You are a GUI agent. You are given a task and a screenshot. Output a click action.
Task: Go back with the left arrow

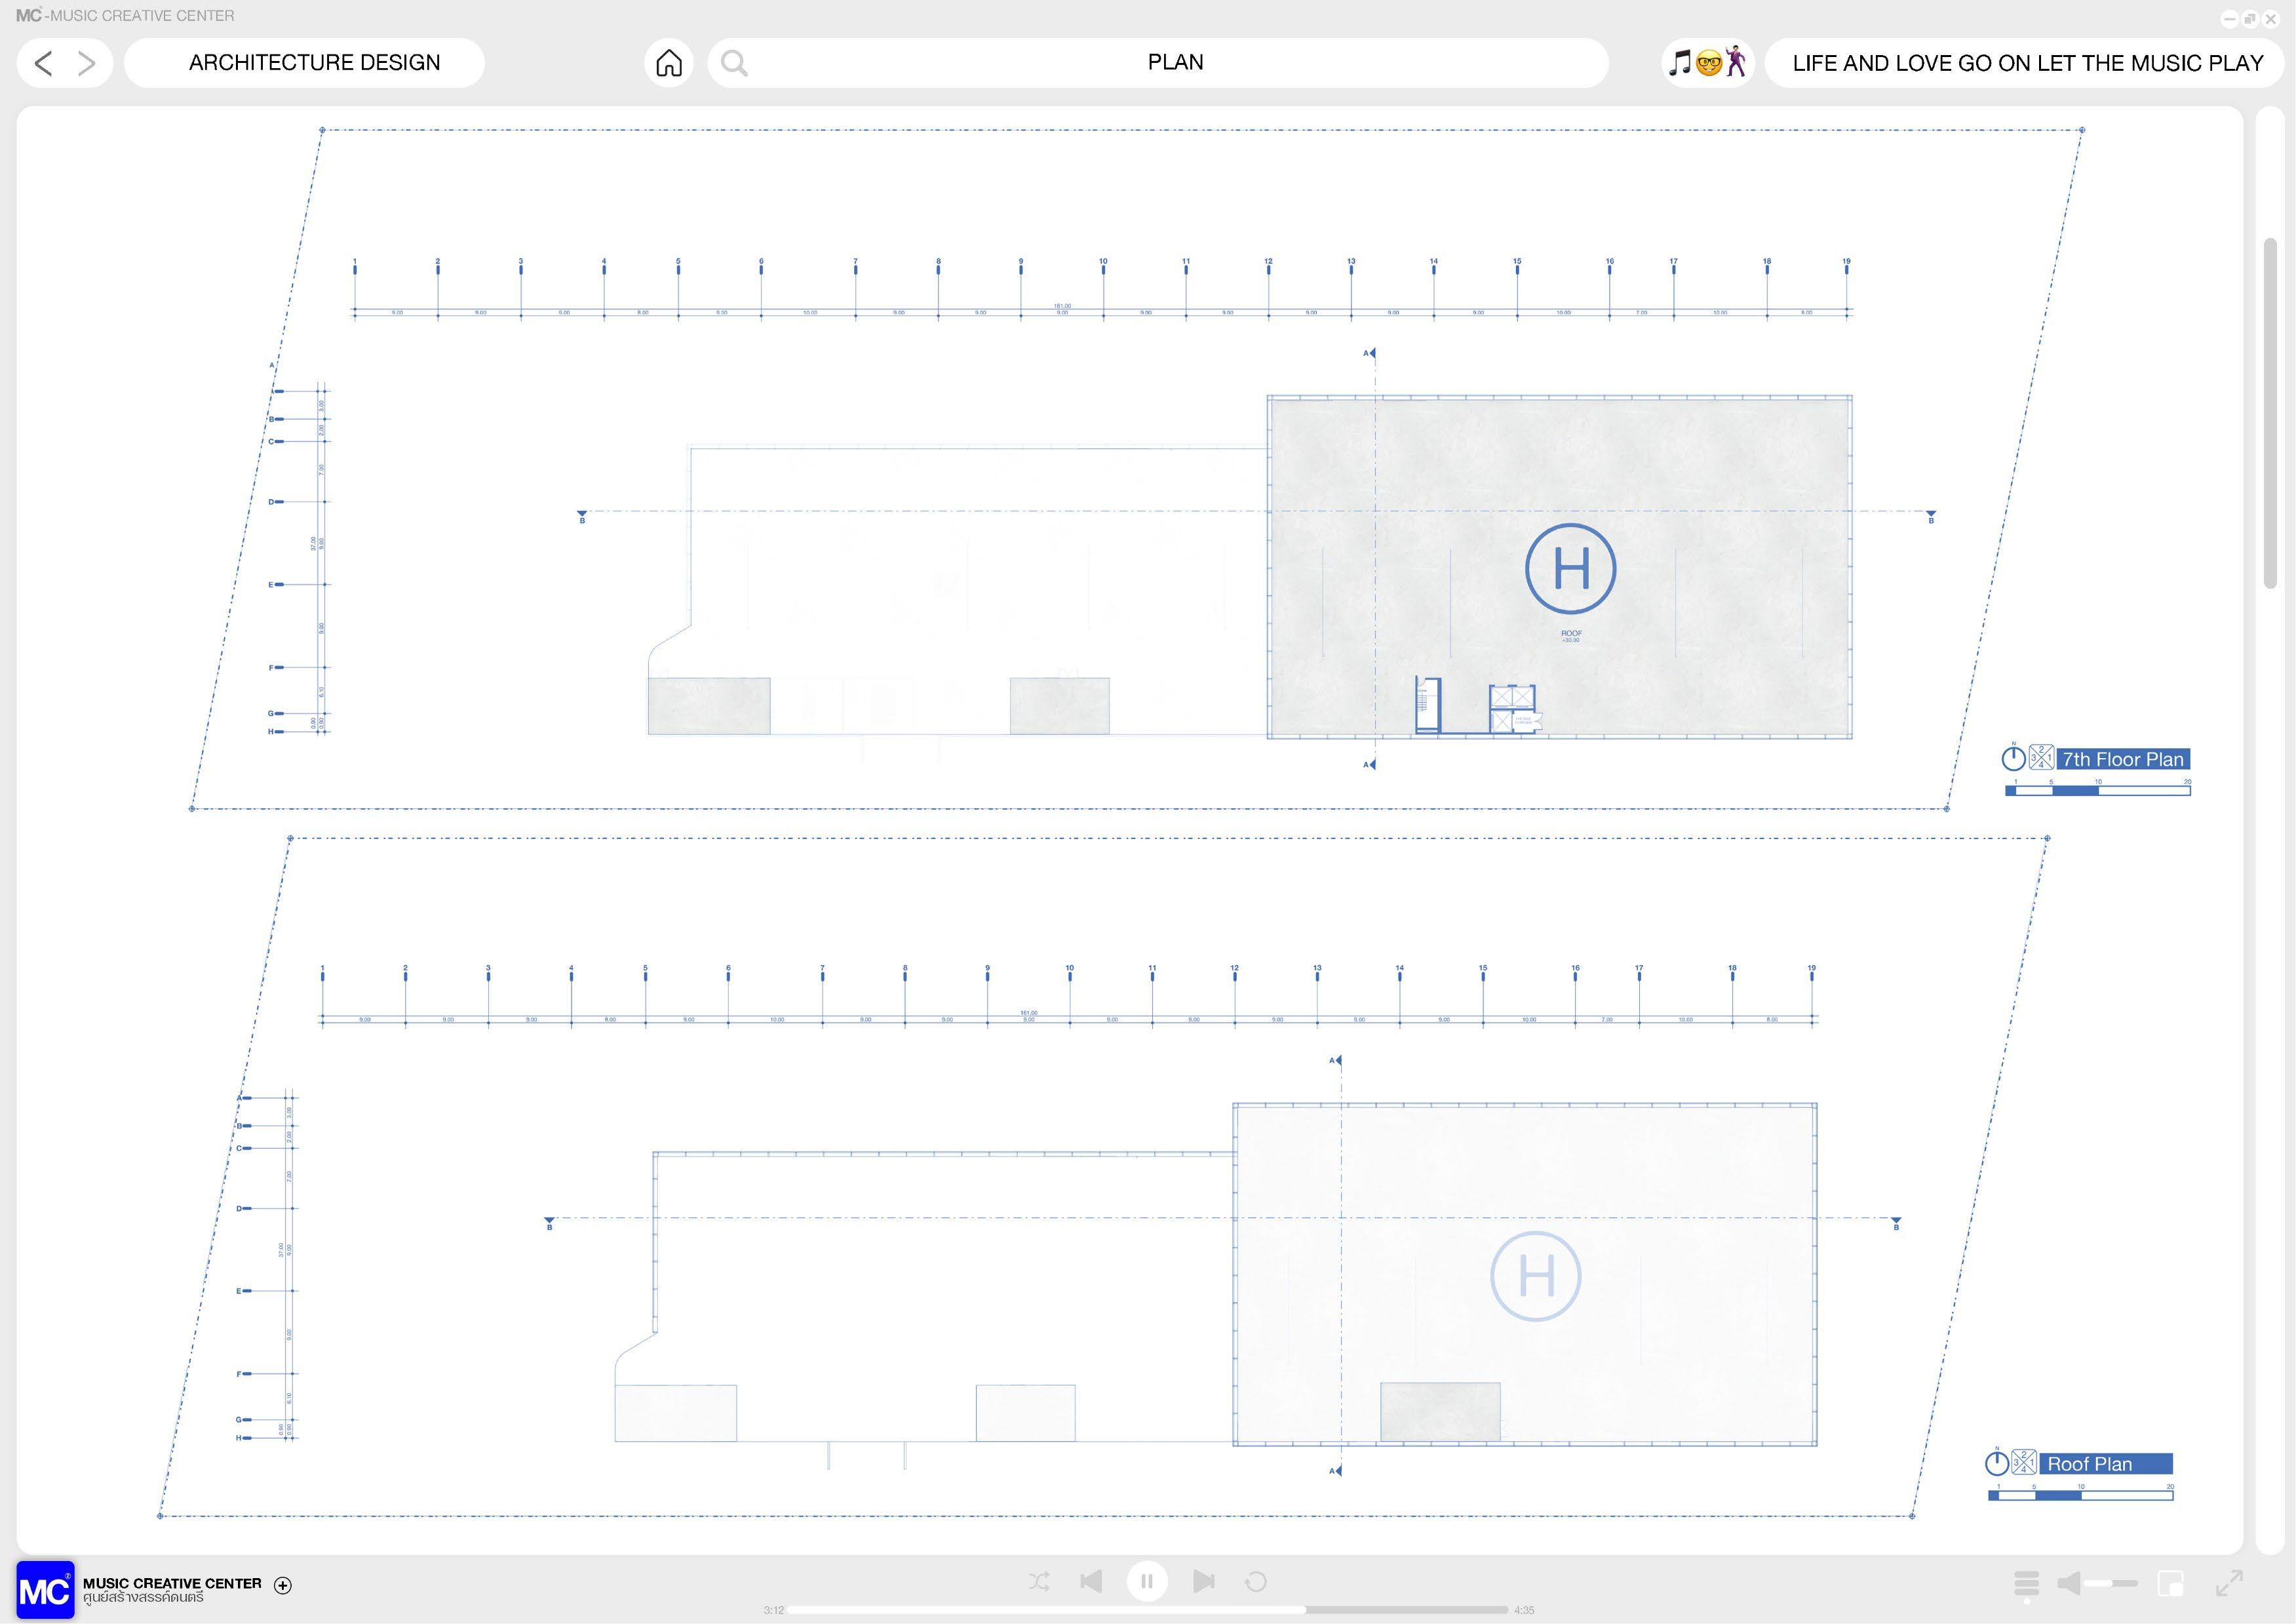(43, 63)
